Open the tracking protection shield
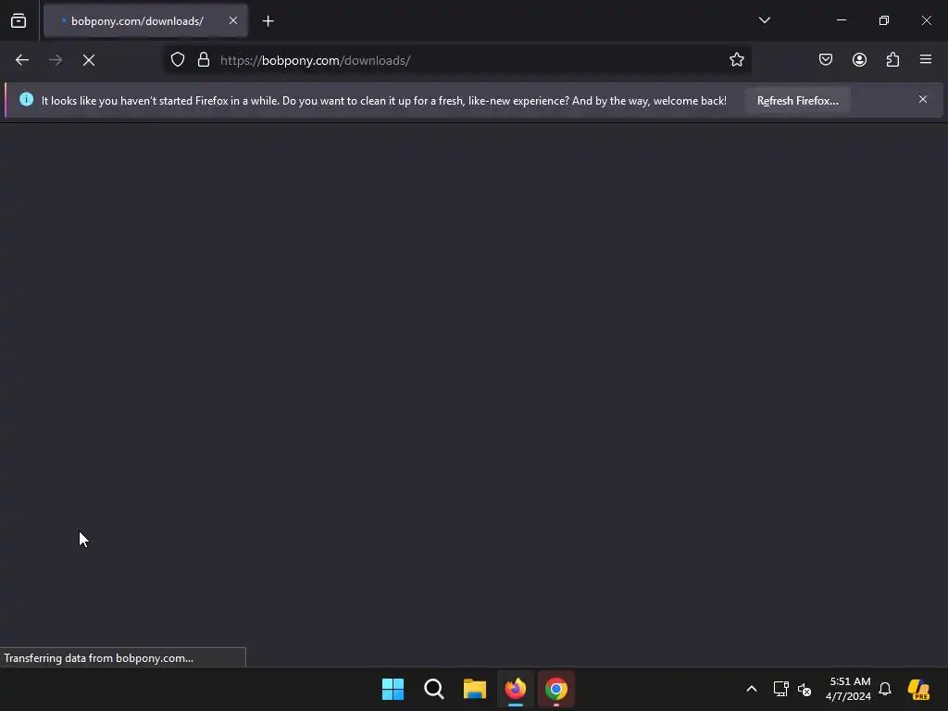The width and height of the screenshot is (948, 711). pos(177,60)
